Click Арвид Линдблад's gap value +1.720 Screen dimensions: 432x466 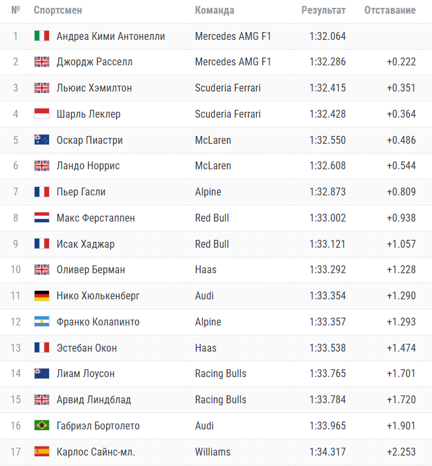(x=401, y=399)
